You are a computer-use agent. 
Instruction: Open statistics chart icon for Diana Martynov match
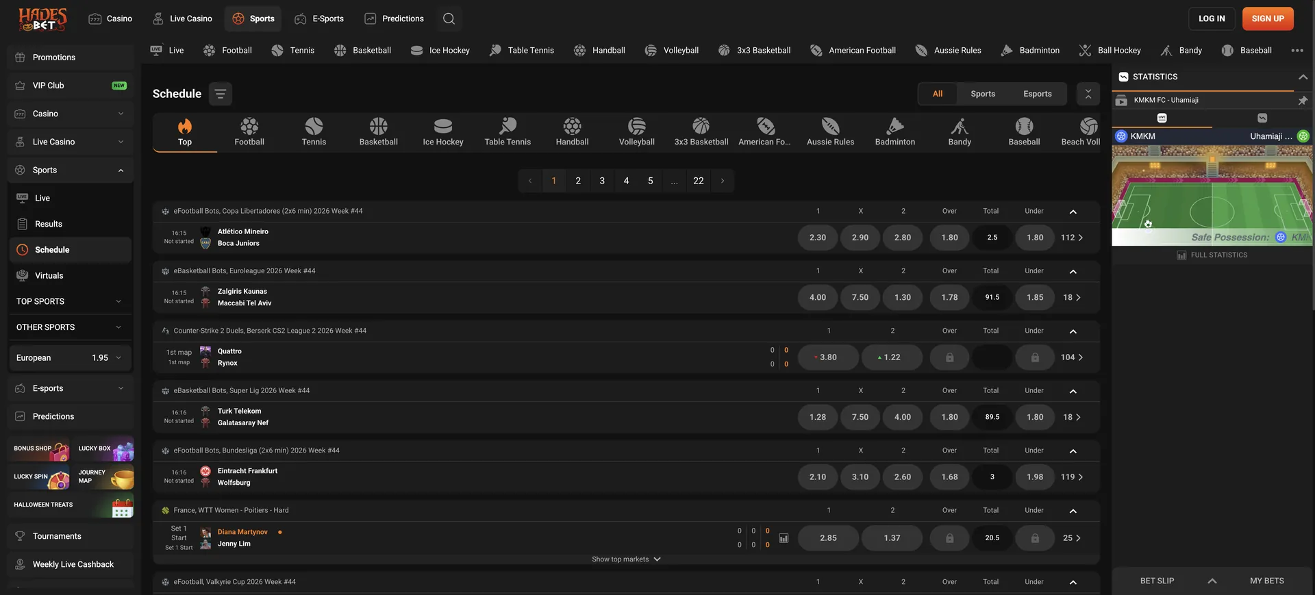tap(784, 538)
